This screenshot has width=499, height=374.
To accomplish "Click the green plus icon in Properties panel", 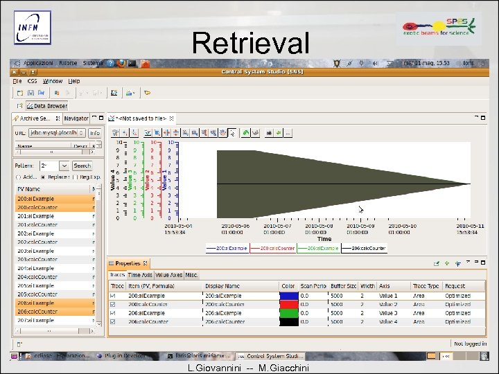I will (x=447, y=263).
